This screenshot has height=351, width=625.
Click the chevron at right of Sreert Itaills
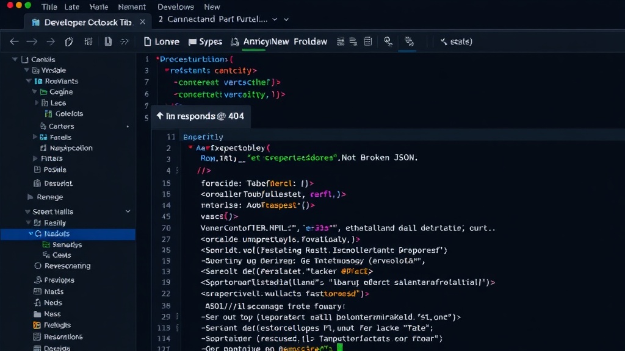[x=128, y=211]
